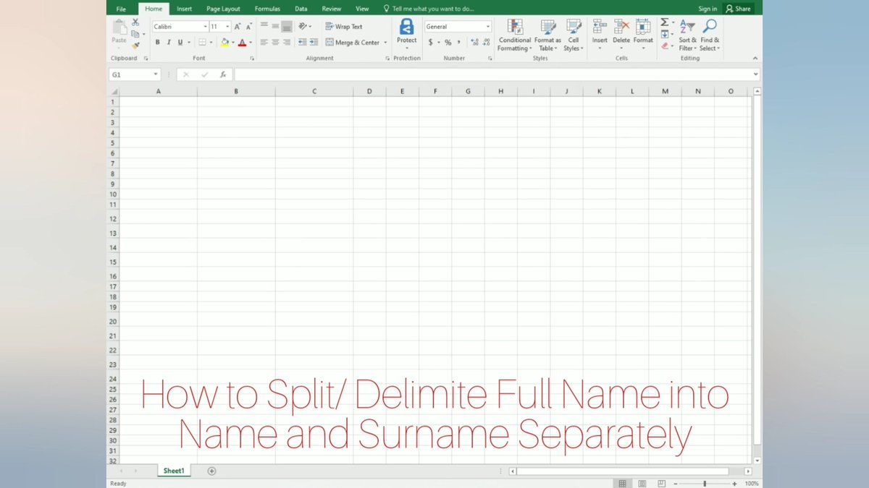Open Format as Table gallery
The width and height of the screenshot is (869, 488).
pyautogui.click(x=547, y=35)
